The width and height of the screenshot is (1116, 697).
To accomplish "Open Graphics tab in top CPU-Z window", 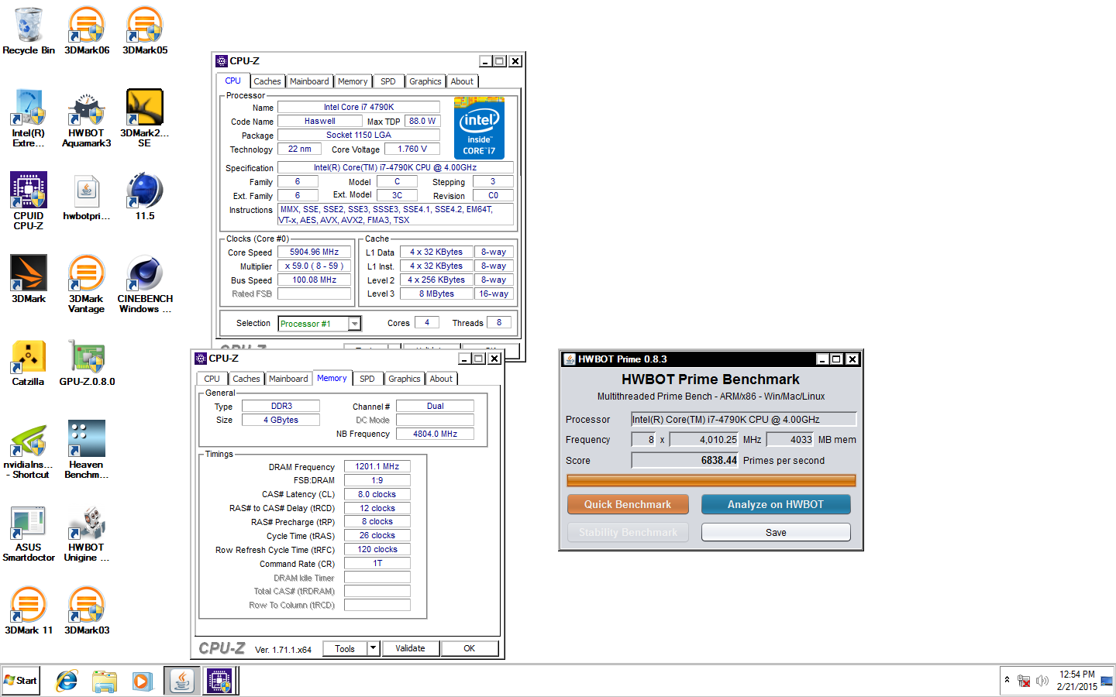I will point(425,81).
